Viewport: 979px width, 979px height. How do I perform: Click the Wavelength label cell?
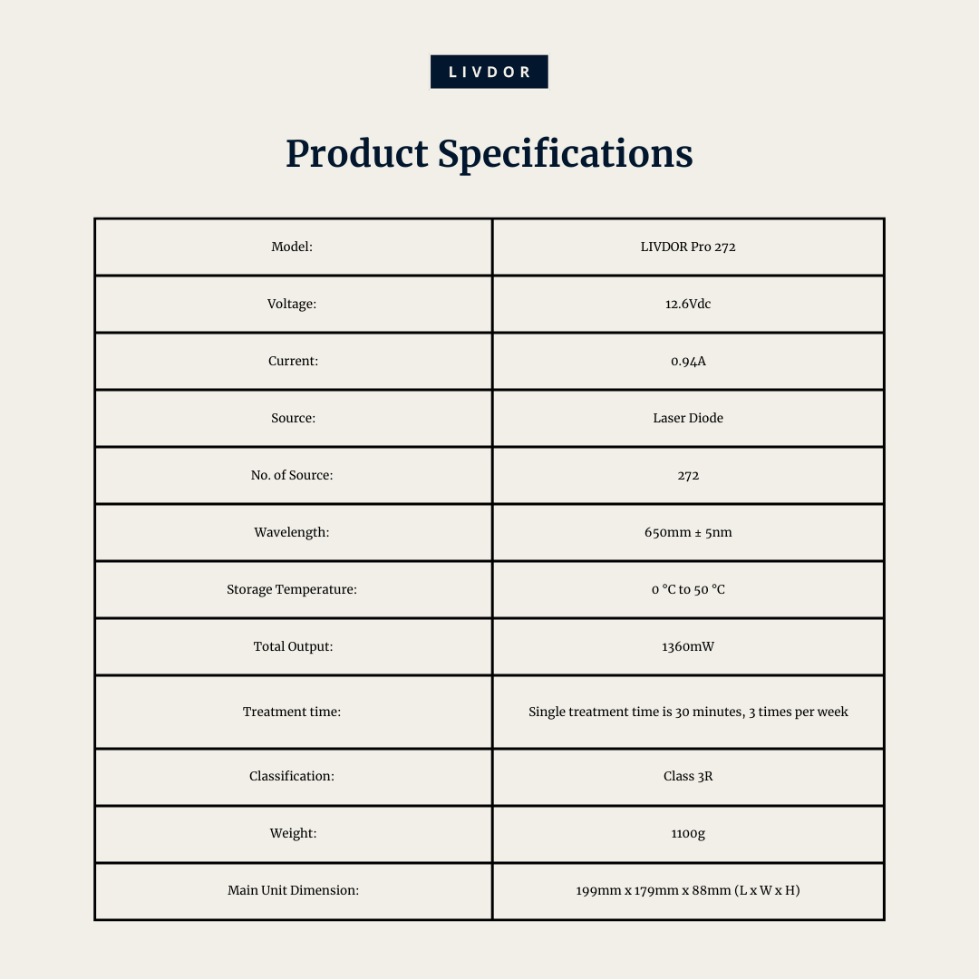[x=292, y=533]
